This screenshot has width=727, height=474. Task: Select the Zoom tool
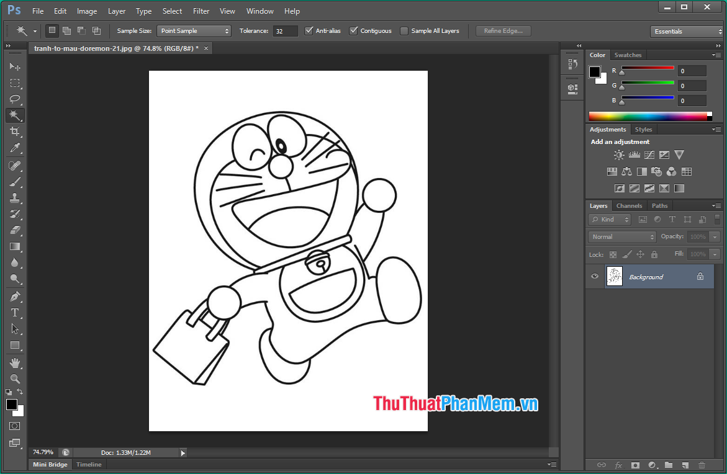tap(15, 379)
